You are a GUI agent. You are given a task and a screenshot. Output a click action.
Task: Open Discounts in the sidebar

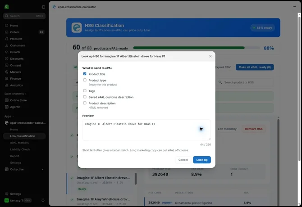tap(17, 59)
